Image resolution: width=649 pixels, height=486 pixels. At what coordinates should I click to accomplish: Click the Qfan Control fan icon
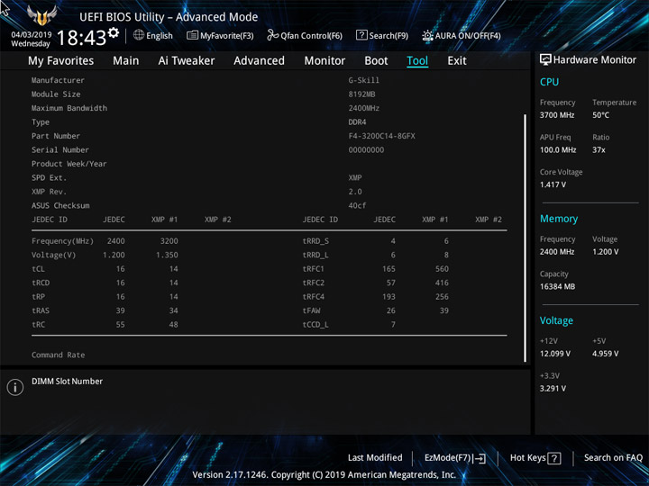point(272,35)
